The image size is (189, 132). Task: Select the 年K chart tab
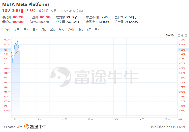point(61,30)
